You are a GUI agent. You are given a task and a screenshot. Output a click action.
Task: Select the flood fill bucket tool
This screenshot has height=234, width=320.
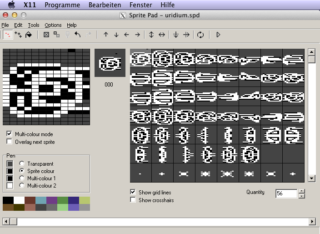pos(29,35)
